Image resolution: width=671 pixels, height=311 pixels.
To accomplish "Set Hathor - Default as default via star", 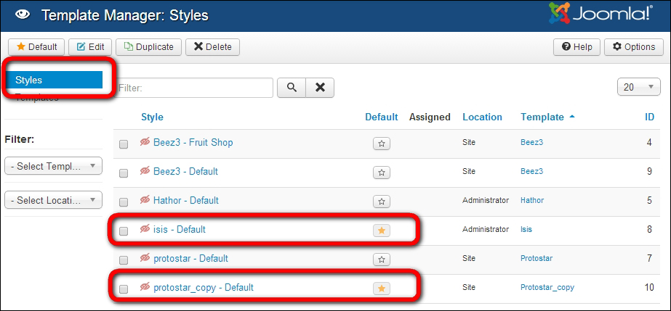I will 382,202.
